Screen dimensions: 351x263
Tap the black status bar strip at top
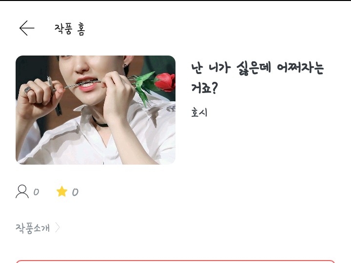[x=175, y=0]
